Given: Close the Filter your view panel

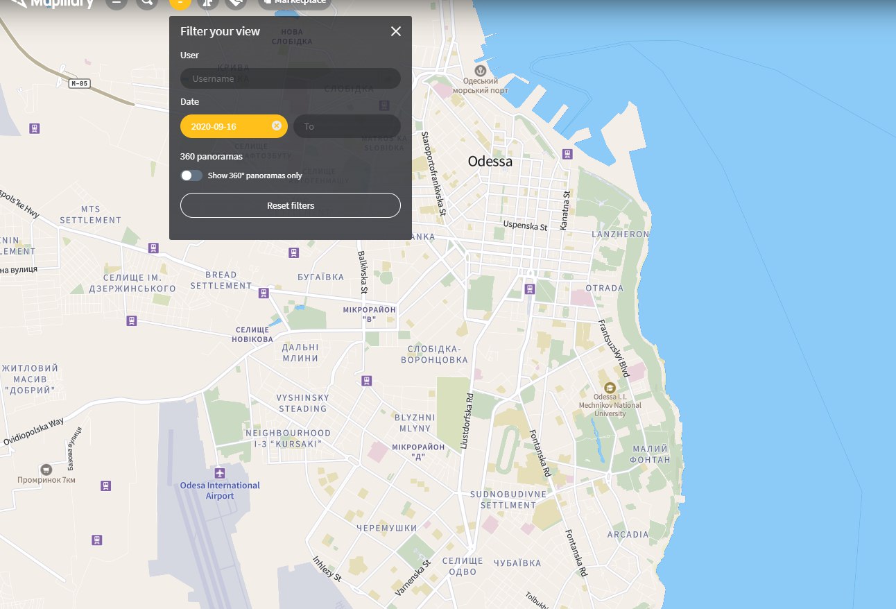Looking at the screenshot, I should 396,31.
